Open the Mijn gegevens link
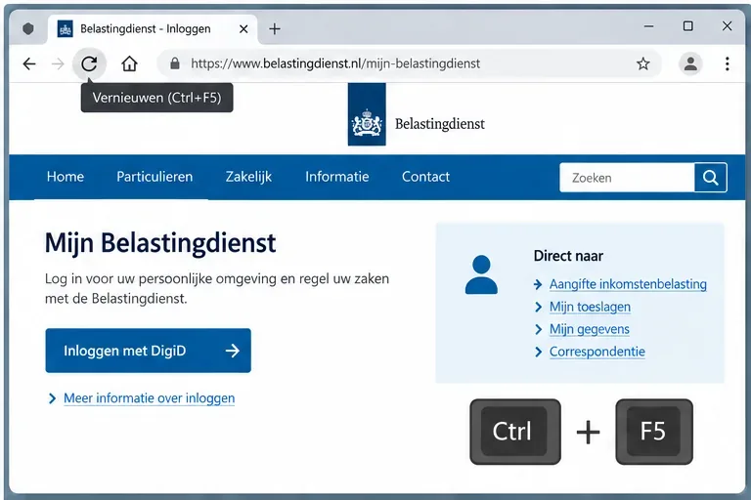This screenshot has height=500, width=751. point(589,329)
